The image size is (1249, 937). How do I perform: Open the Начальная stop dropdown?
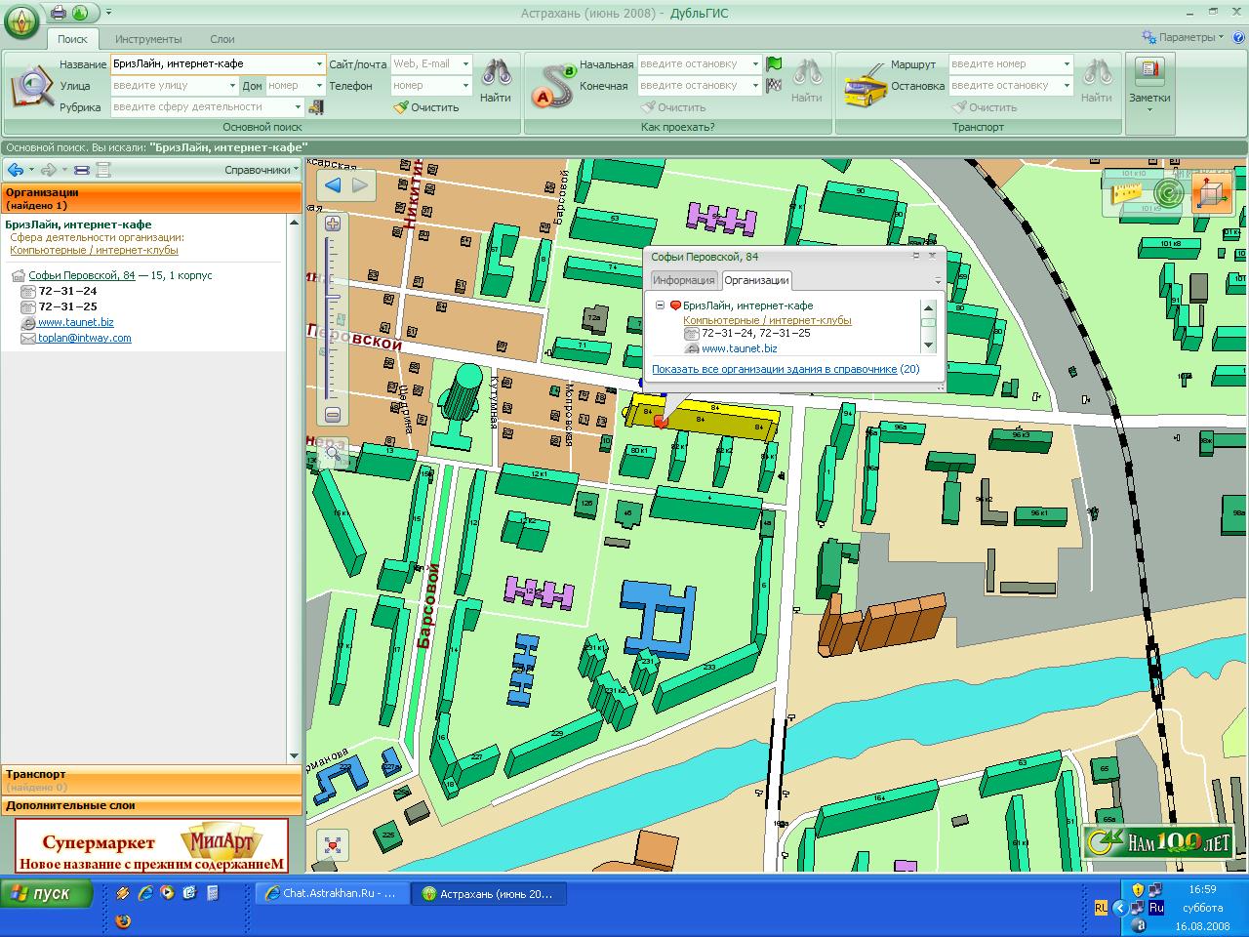click(755, 64)
